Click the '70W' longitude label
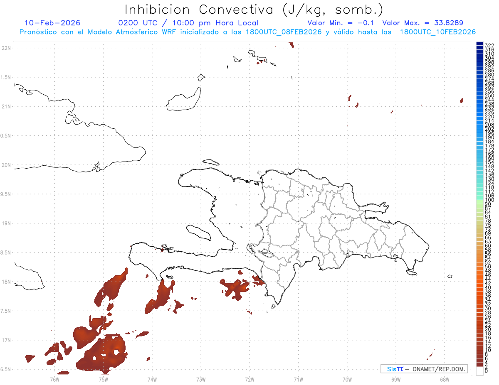Image resolution: width=499 pixels, height=385 pixels. point(347,379)
